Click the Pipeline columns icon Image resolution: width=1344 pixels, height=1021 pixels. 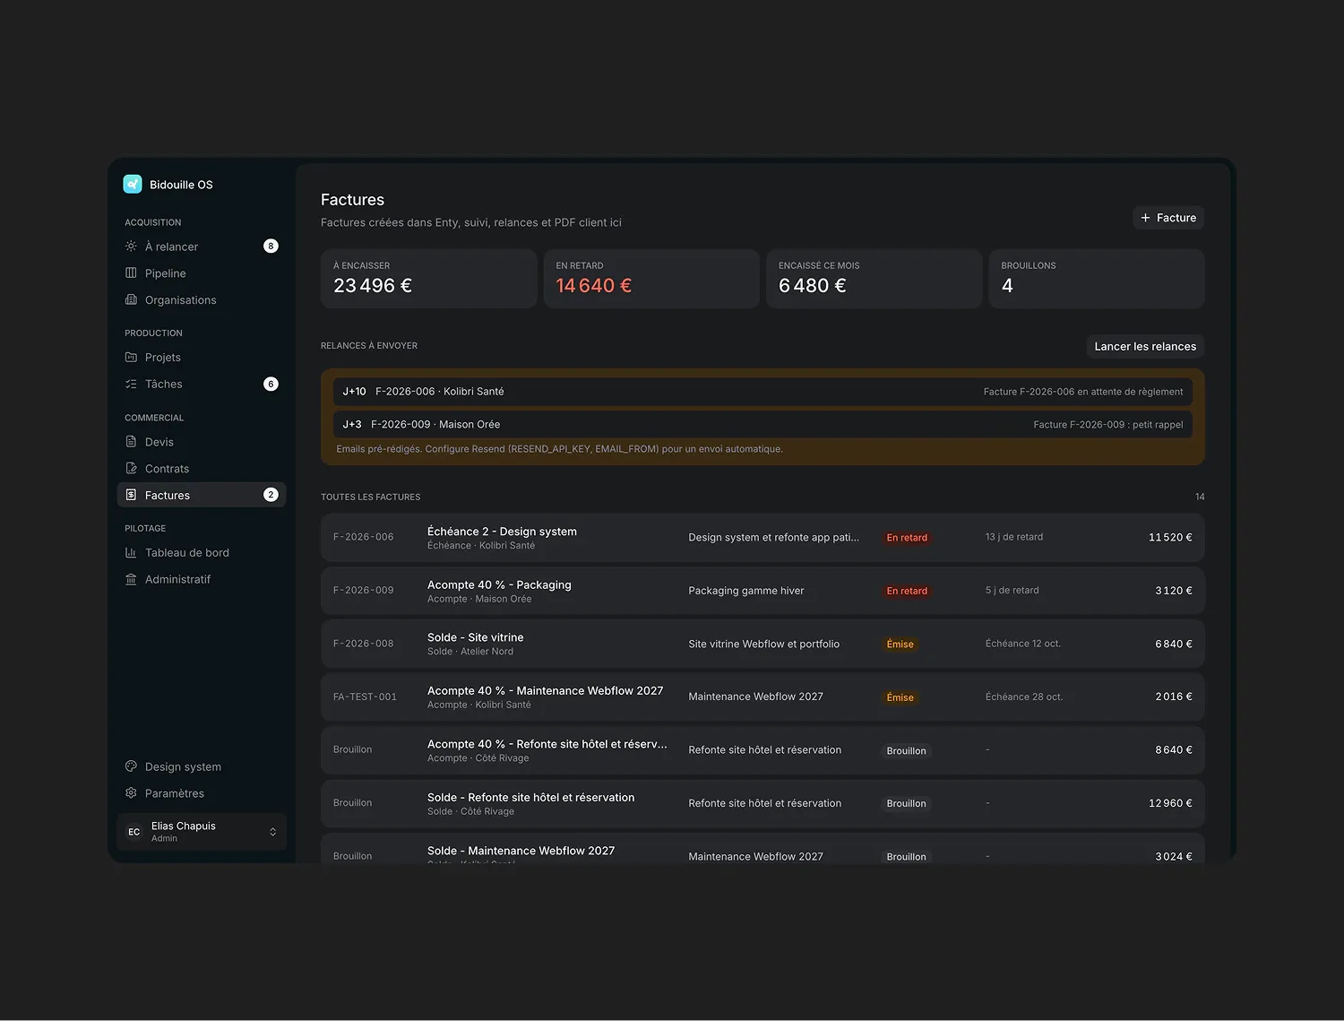(131, 273)
